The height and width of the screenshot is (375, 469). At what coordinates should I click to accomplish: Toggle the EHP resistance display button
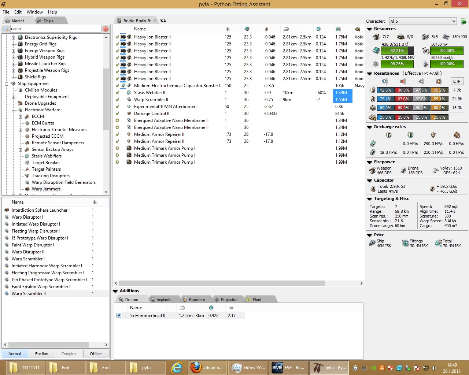(457, 81)
